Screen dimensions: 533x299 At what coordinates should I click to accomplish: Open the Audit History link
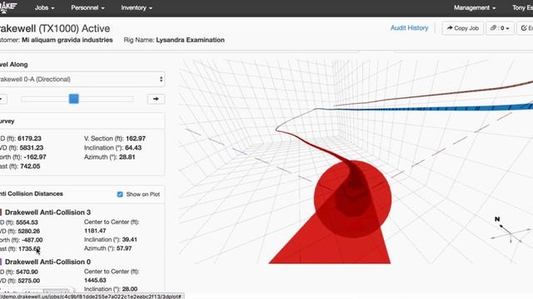[x=409, y=27]
